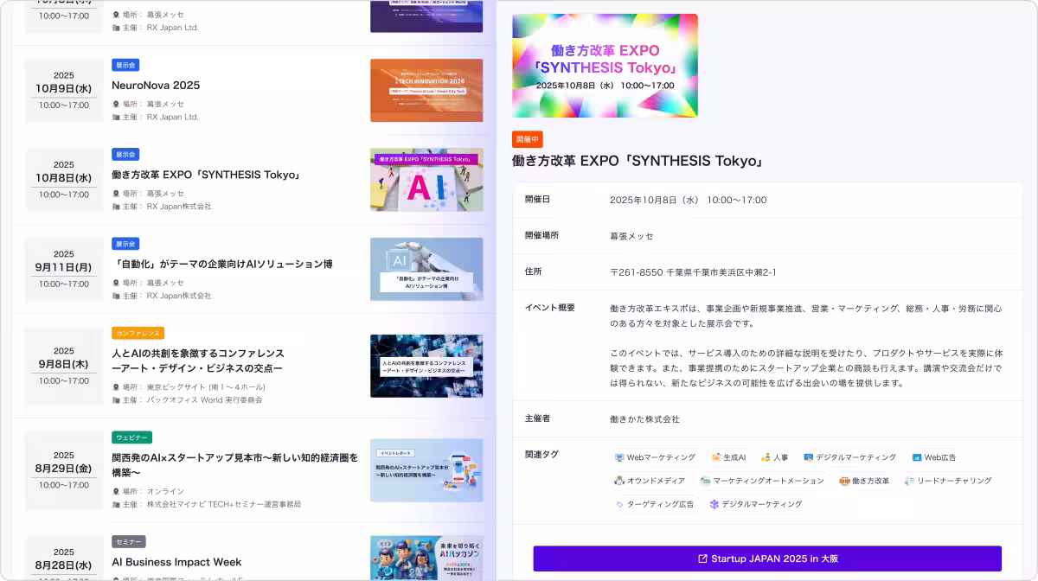Viewport: 1038px width, 581px height.
Task: Click the 展示会 badge on NeuroNova 2025
Action: [125, 65]
